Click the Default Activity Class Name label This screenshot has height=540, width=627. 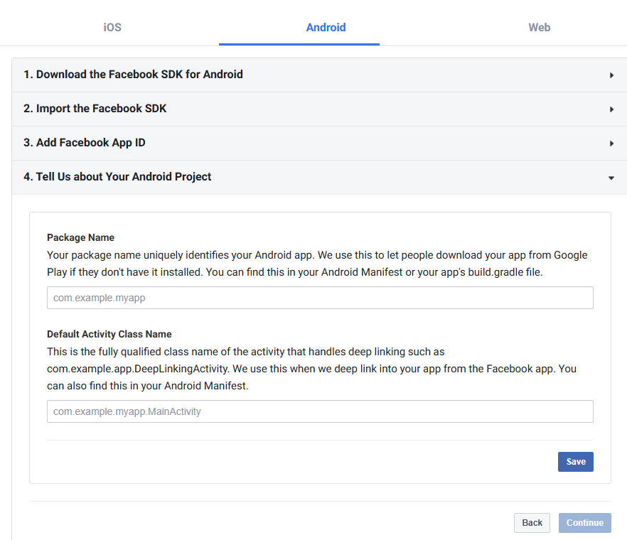[109, 334]
